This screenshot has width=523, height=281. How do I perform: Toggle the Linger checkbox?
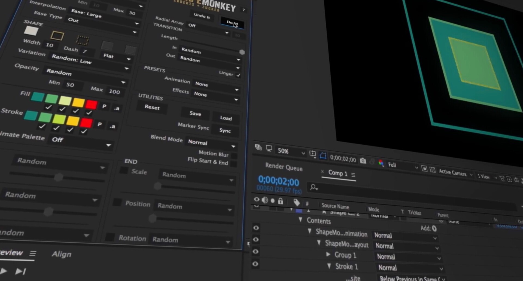point(238,75)
